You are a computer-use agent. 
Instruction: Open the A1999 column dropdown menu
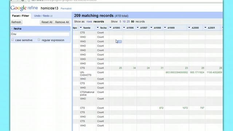[x=165, y=28]
